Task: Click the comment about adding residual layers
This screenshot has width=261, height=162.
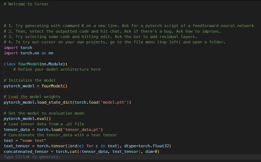Action: click(101, 37)
